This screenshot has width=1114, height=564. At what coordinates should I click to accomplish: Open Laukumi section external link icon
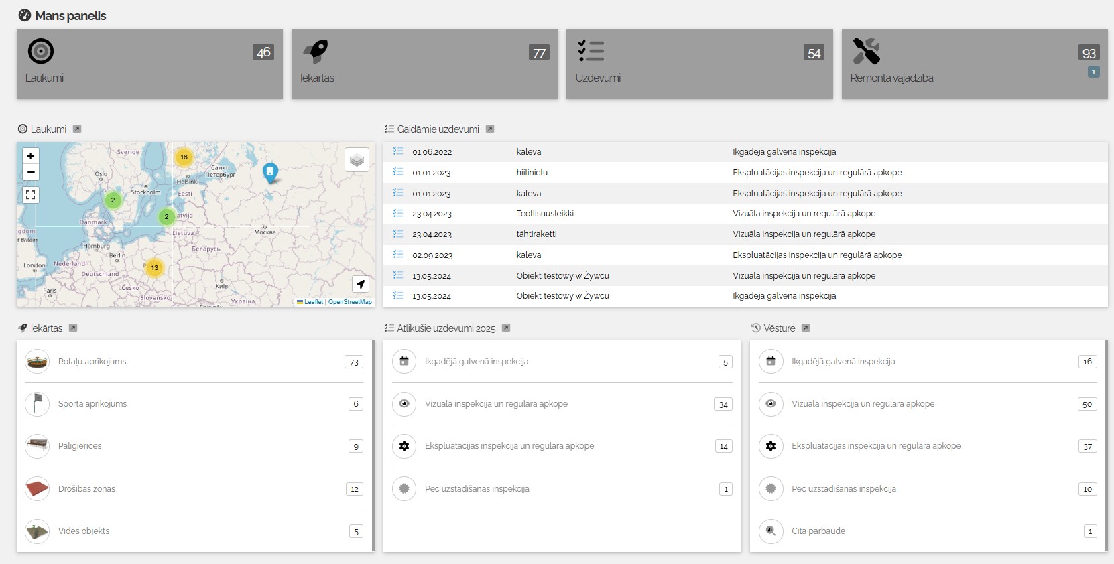tap(77, 129)
